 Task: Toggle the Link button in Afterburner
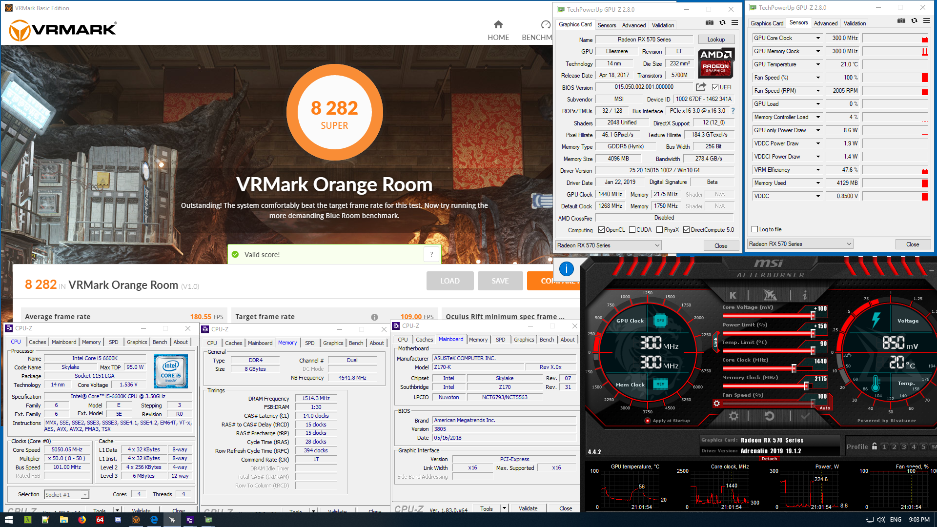(x=716, y=343)
